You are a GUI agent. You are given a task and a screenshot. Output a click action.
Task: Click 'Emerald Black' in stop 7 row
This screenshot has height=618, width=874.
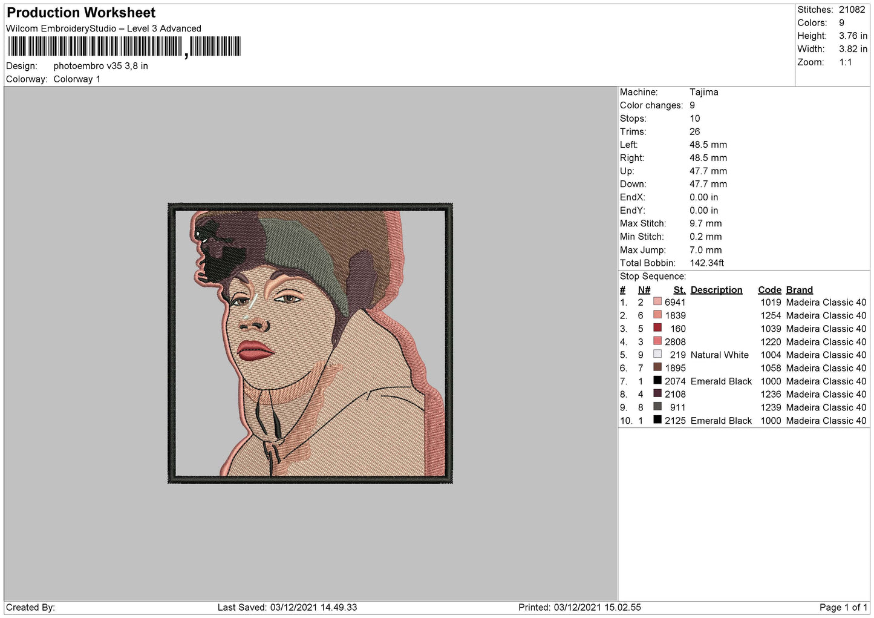coord(721,381)
